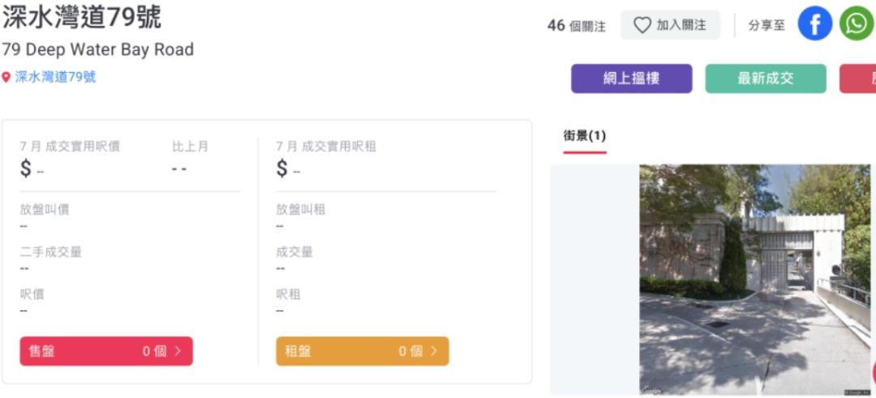Expand the 租盤 chevron arrow

(x=433, y=351)
